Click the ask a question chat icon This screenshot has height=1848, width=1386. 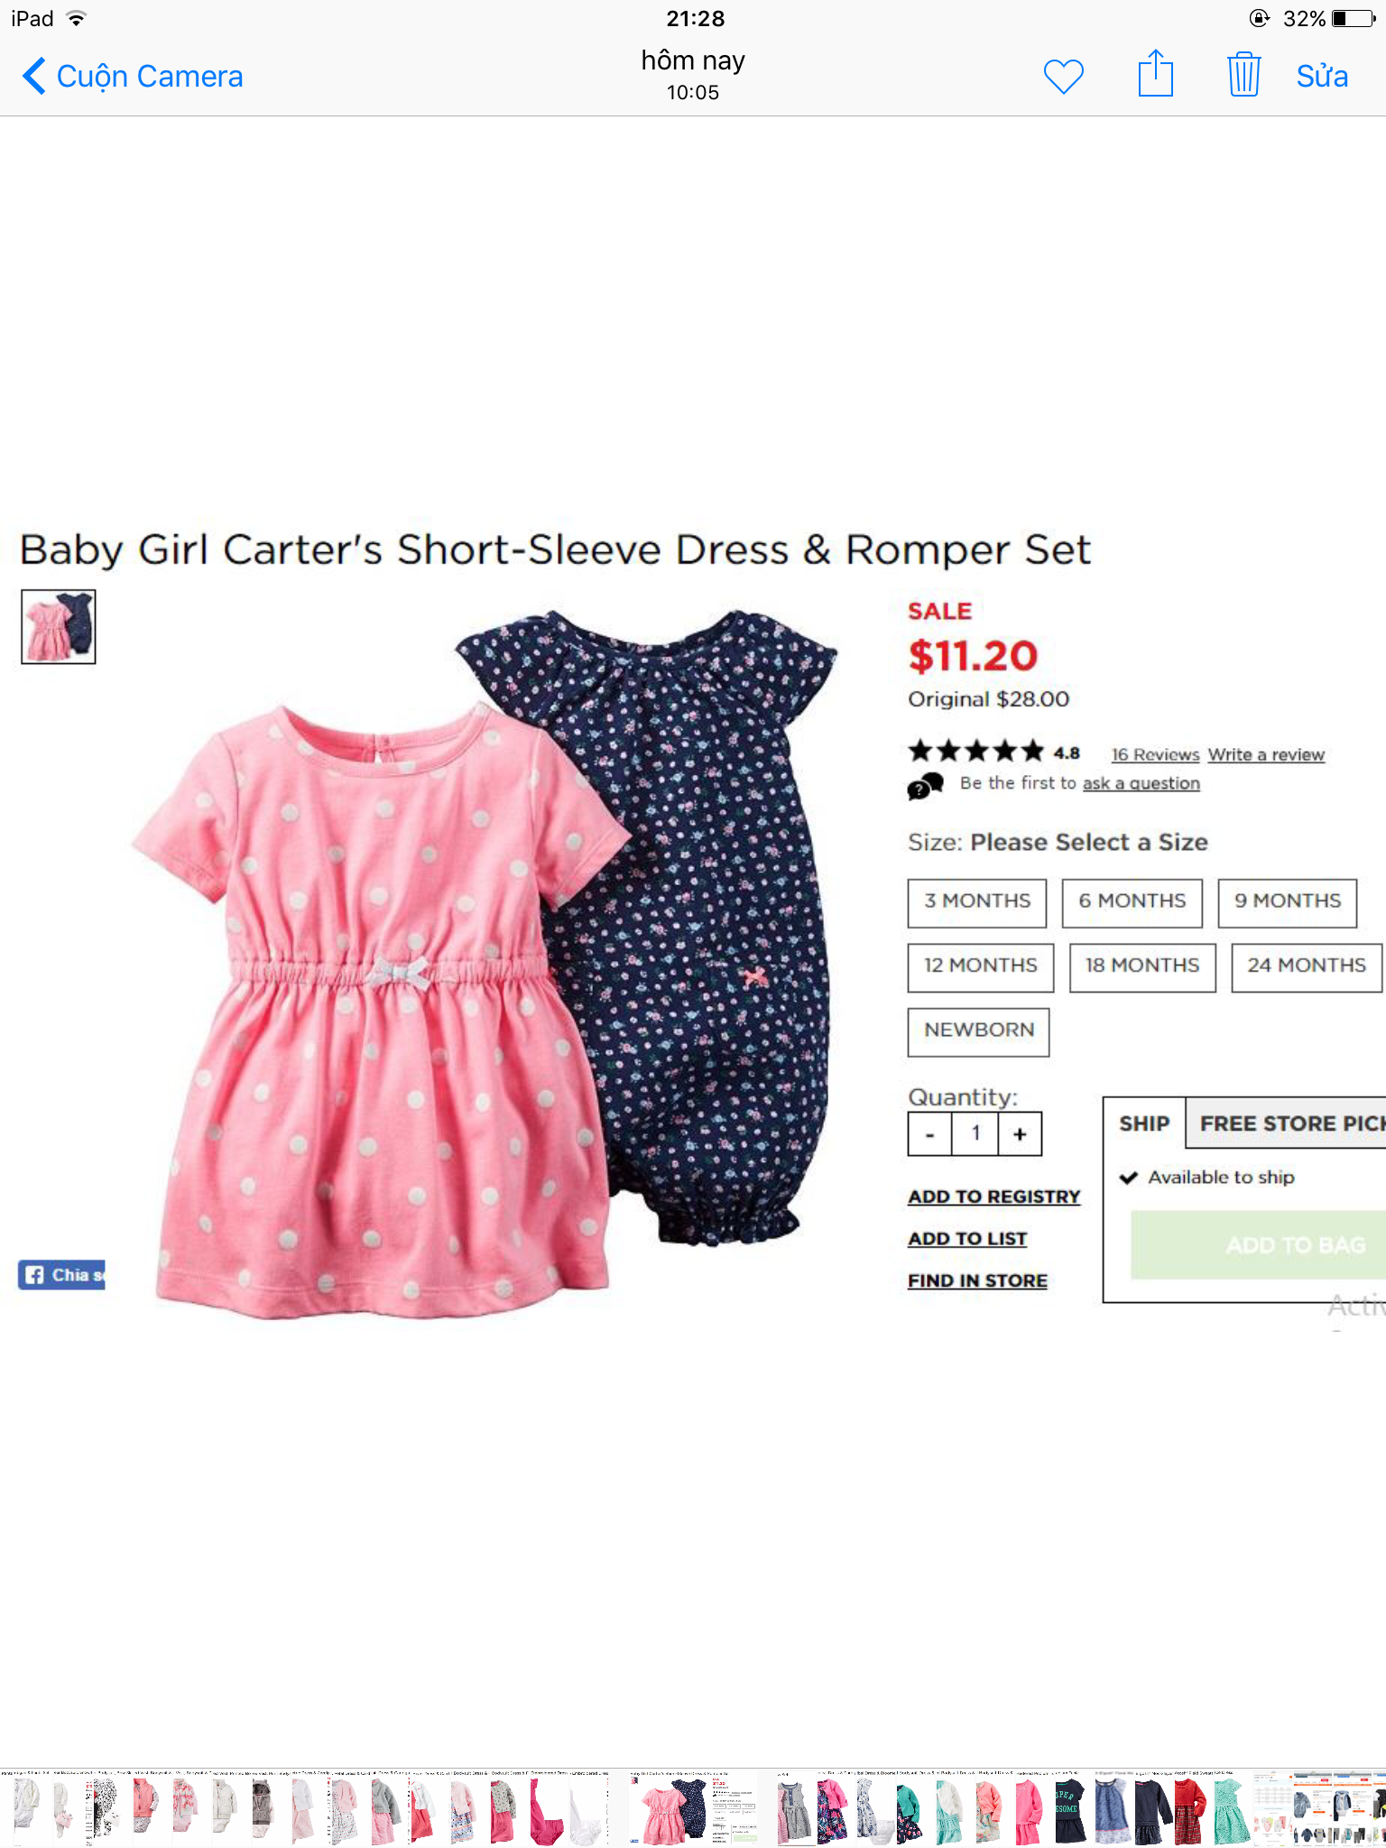tap(925, 786)
